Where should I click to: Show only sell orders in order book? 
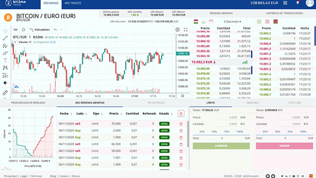(x=211, y=22)
